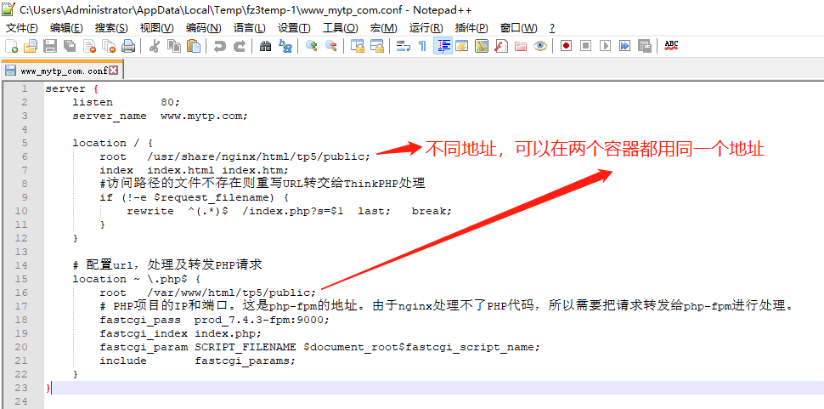
Task: Open the 语言(L) menu
Action: coord(249,28)
